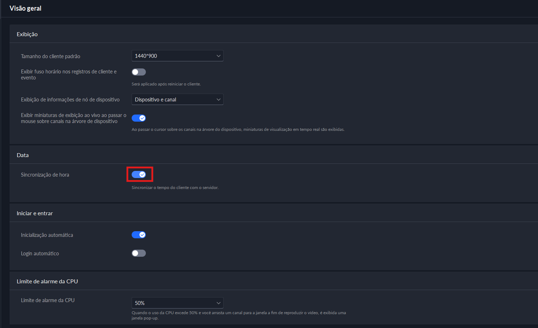The width and height of the screenshot is (538, 328).
Task: Click the Sincronização de hora label
Action: tap(45, 175)
